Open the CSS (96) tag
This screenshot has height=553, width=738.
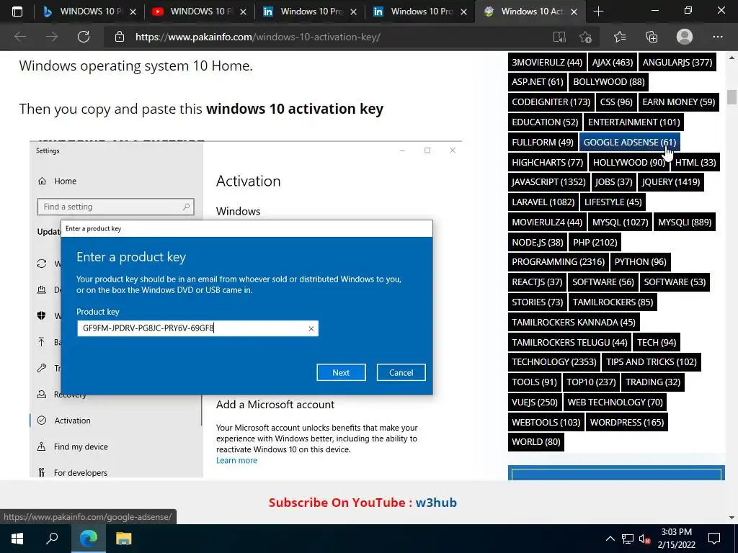click(x=616, y=102)
